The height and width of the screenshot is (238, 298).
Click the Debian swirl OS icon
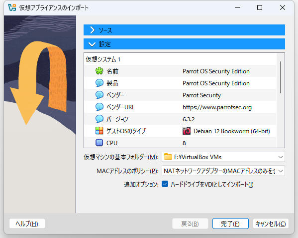(187, 131)
